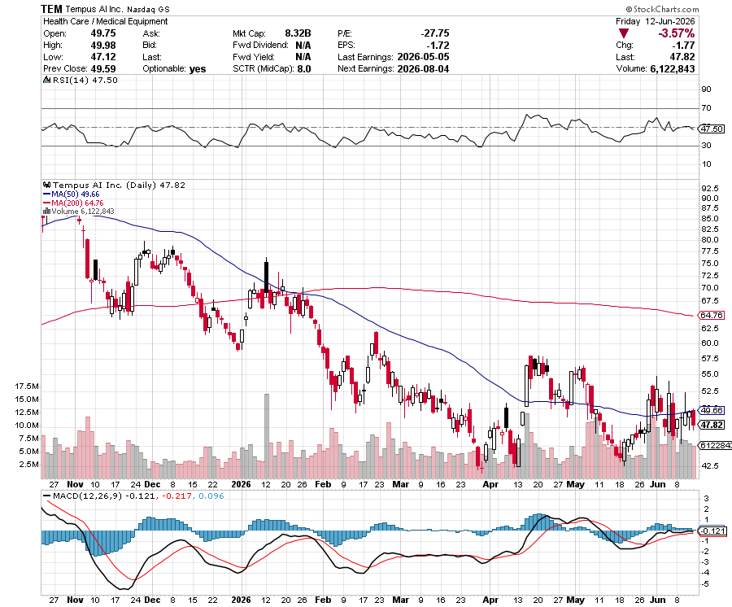
Task: Click the SCTR (MidCap) value 8.0
Action: click(x=303, y=68)
